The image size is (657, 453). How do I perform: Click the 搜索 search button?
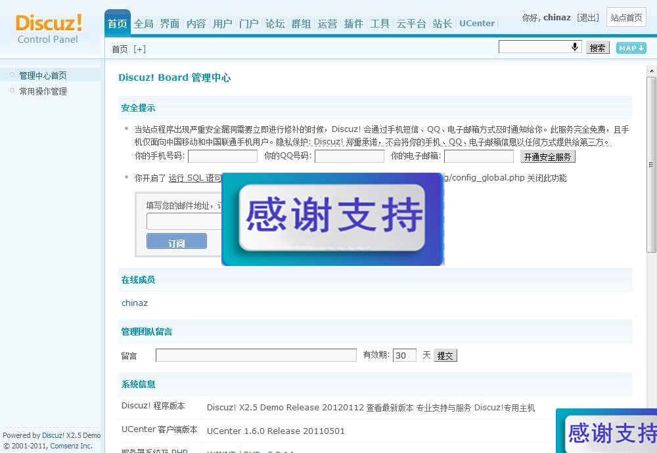(597, 48)
